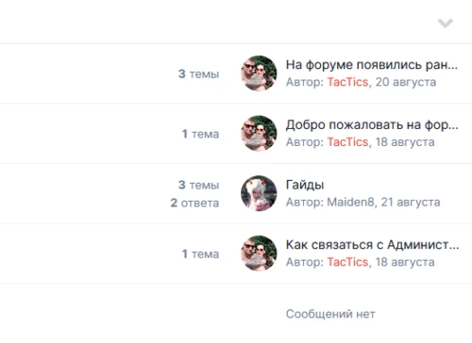Visit TacTics profile in Как связаться row
The width and height of the screenshot is (472, 343).
pos(347,262)
